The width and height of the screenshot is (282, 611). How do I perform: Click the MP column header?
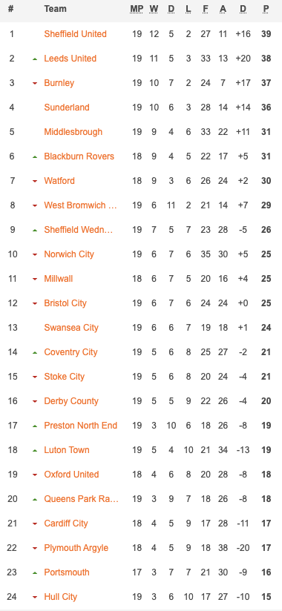(137, 9)
